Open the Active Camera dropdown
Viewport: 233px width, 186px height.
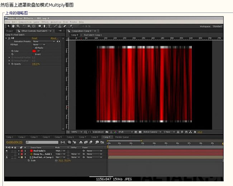(x=152, y=132)
